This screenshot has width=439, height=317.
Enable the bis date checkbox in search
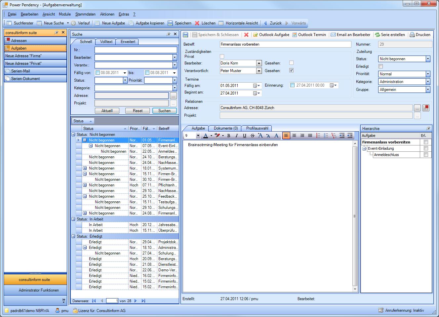[147, 73]
